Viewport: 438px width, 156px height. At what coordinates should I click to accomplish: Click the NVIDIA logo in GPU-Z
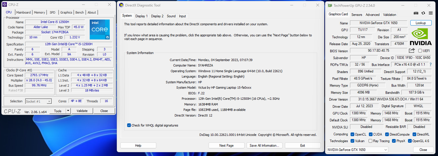pyautogui.click(x=420, y=37)
